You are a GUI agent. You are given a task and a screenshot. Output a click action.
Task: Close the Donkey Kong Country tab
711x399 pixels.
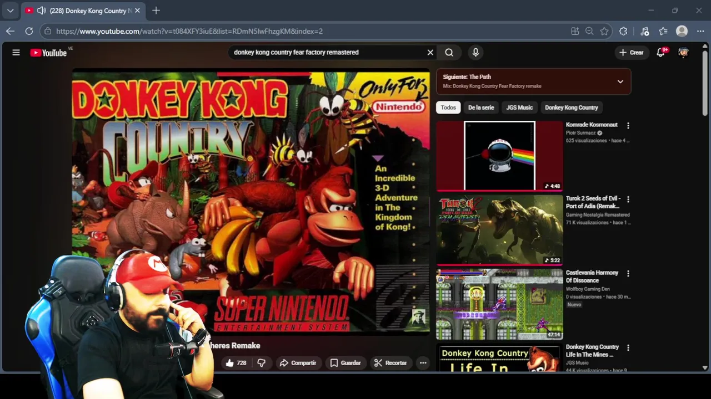click(137, 11)
